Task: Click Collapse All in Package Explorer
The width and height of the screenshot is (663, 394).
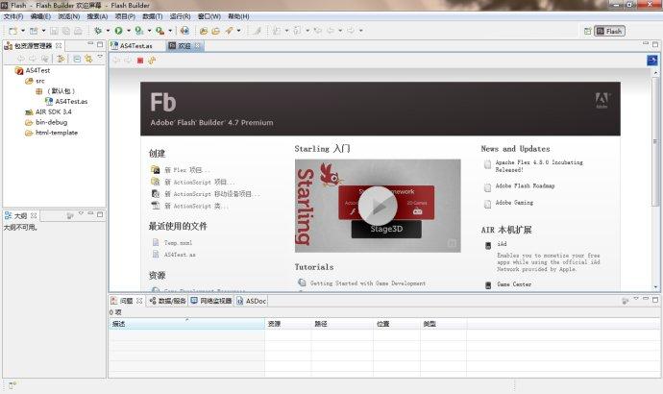Action: click(77, 59)
